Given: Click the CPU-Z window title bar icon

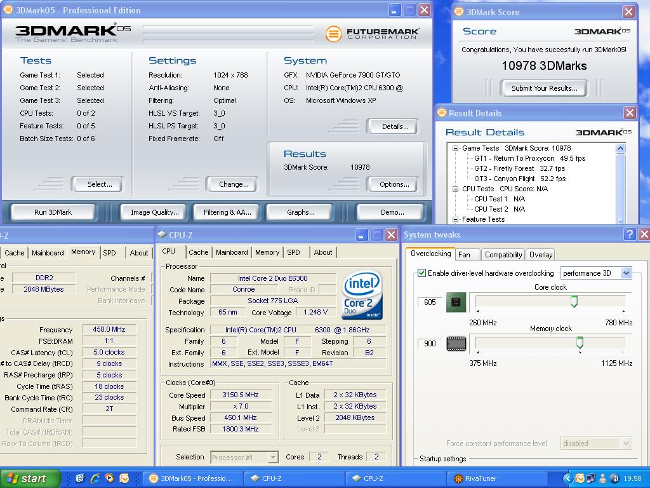Looking at the screenshot, I should 162,235.
